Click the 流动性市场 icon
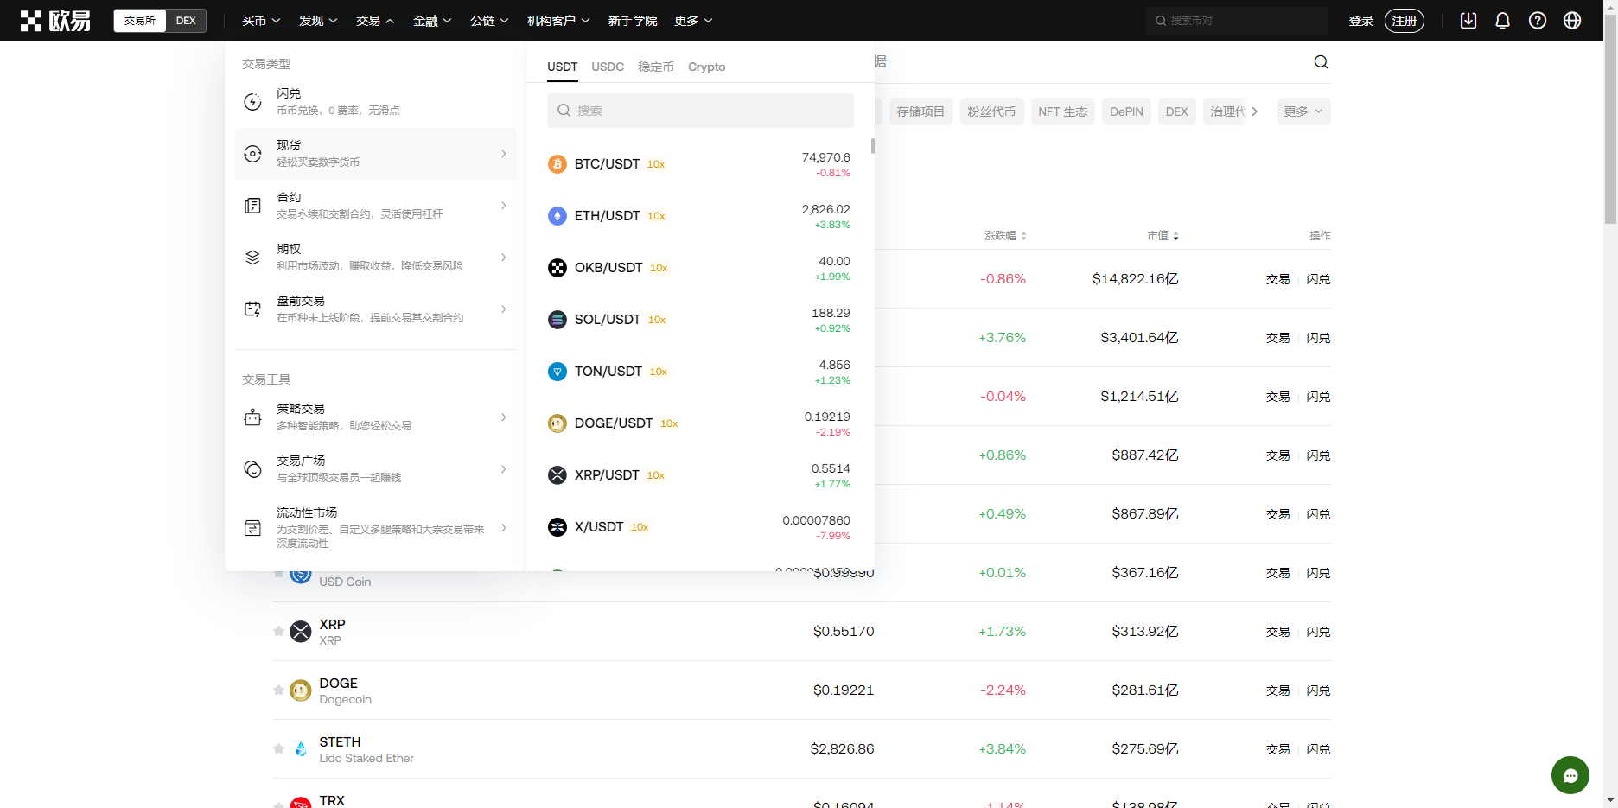 tap(252, 528)
